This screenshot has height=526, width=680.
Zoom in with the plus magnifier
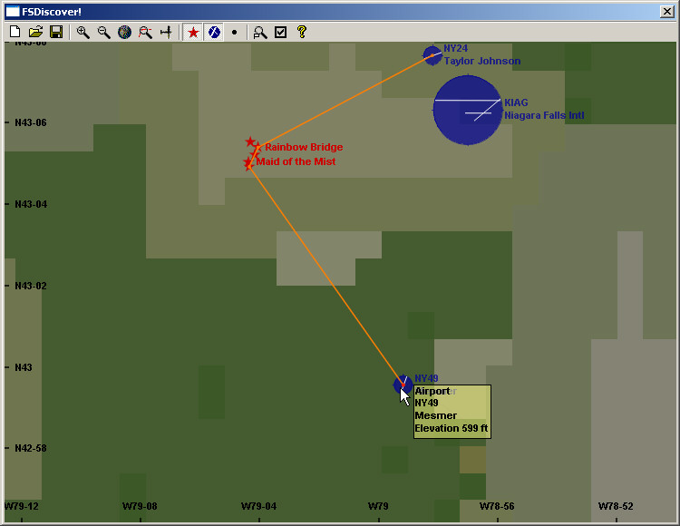tap(83, 32)
